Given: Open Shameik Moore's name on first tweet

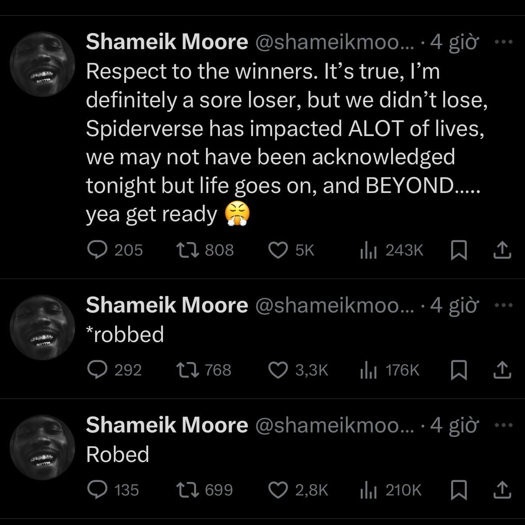Looking at the screenshot, I should click(167, 42).
